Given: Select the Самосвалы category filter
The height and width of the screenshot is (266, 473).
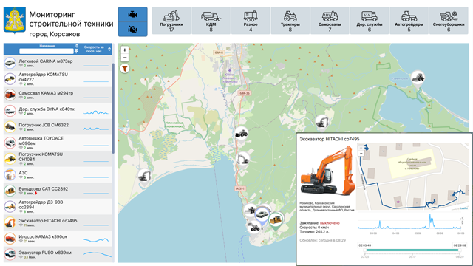Looking at the screenshot, I should (x=330, y=21).
